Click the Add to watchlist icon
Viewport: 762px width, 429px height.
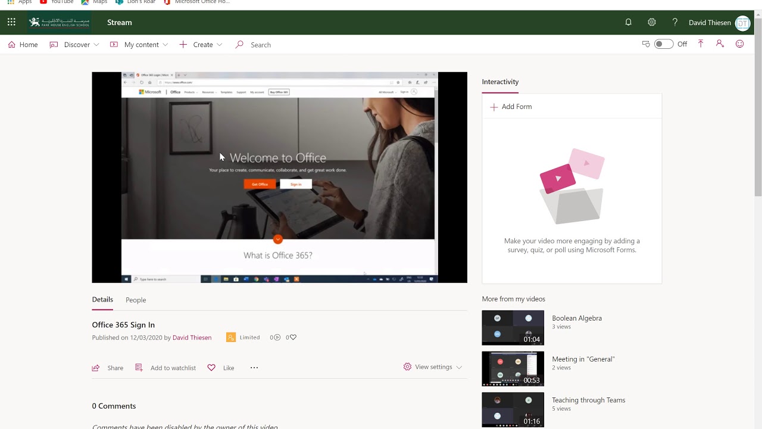pyautogui.click(x=139, y=368)
